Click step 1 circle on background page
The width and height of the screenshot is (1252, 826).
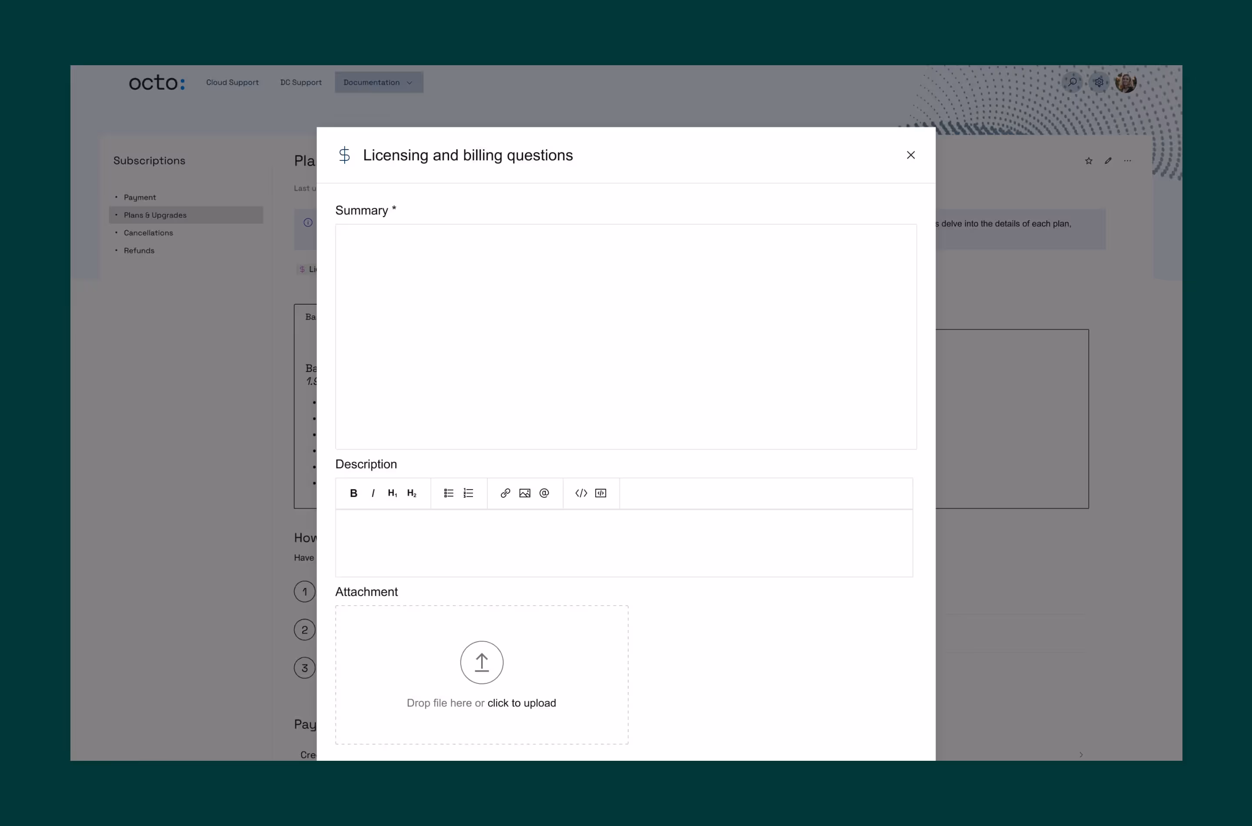304,592
